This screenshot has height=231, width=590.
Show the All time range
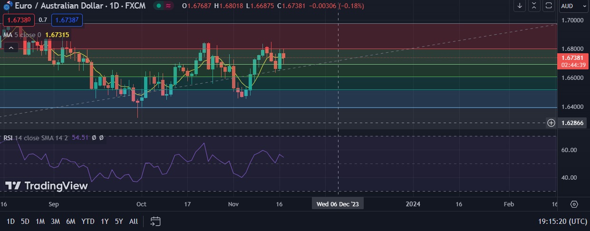coord(134,221)
